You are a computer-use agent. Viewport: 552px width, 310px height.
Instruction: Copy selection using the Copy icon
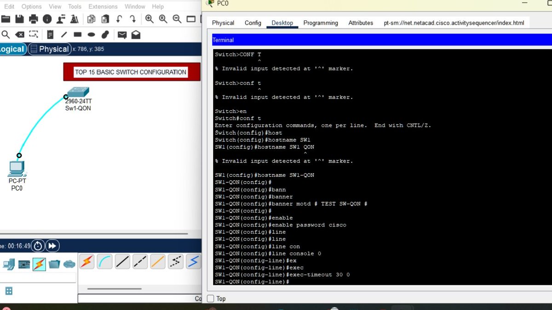tap(91, 19)
